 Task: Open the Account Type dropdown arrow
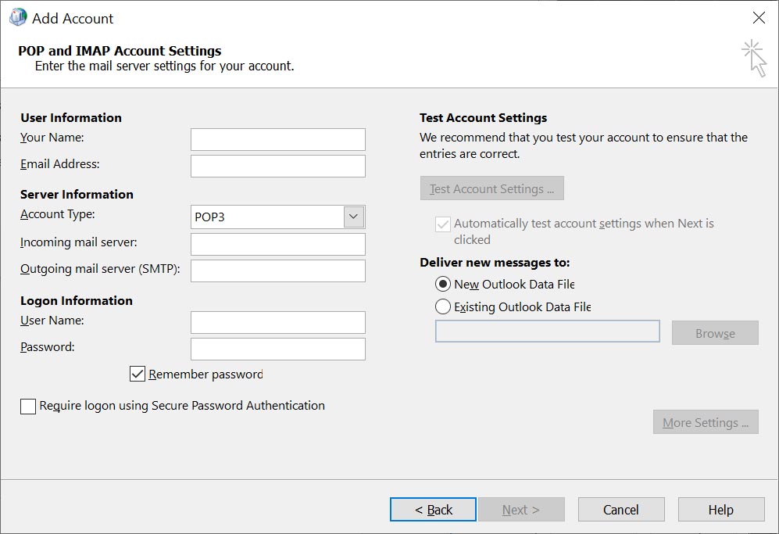tap(354, 217)
